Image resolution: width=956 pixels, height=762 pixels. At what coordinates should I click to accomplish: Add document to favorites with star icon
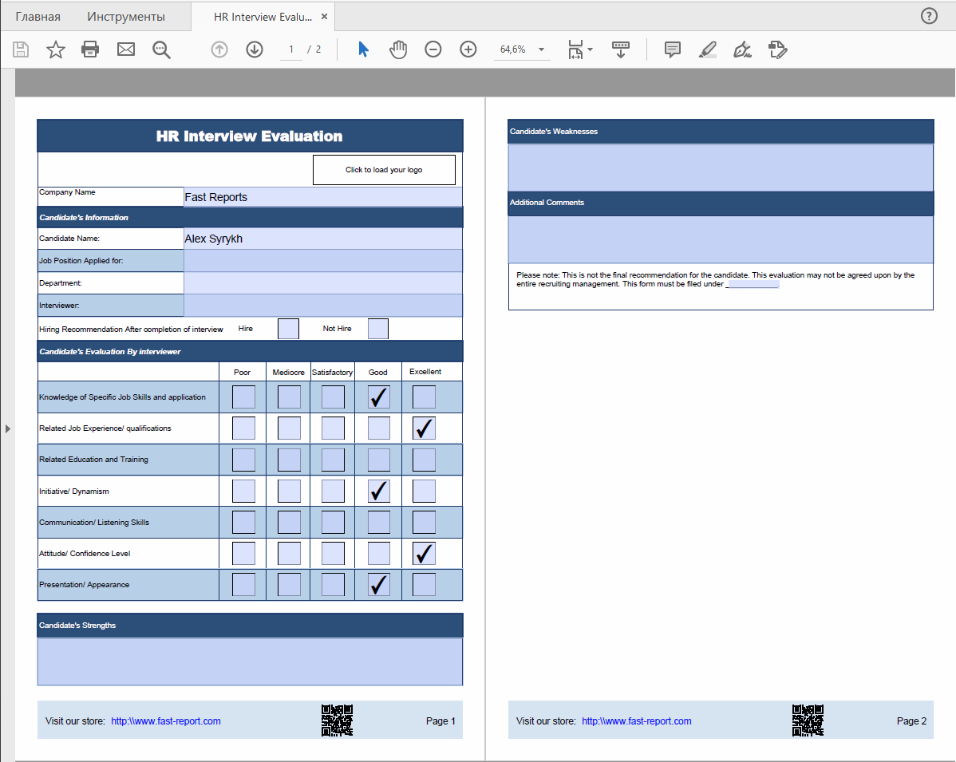[x=56, y=49]
